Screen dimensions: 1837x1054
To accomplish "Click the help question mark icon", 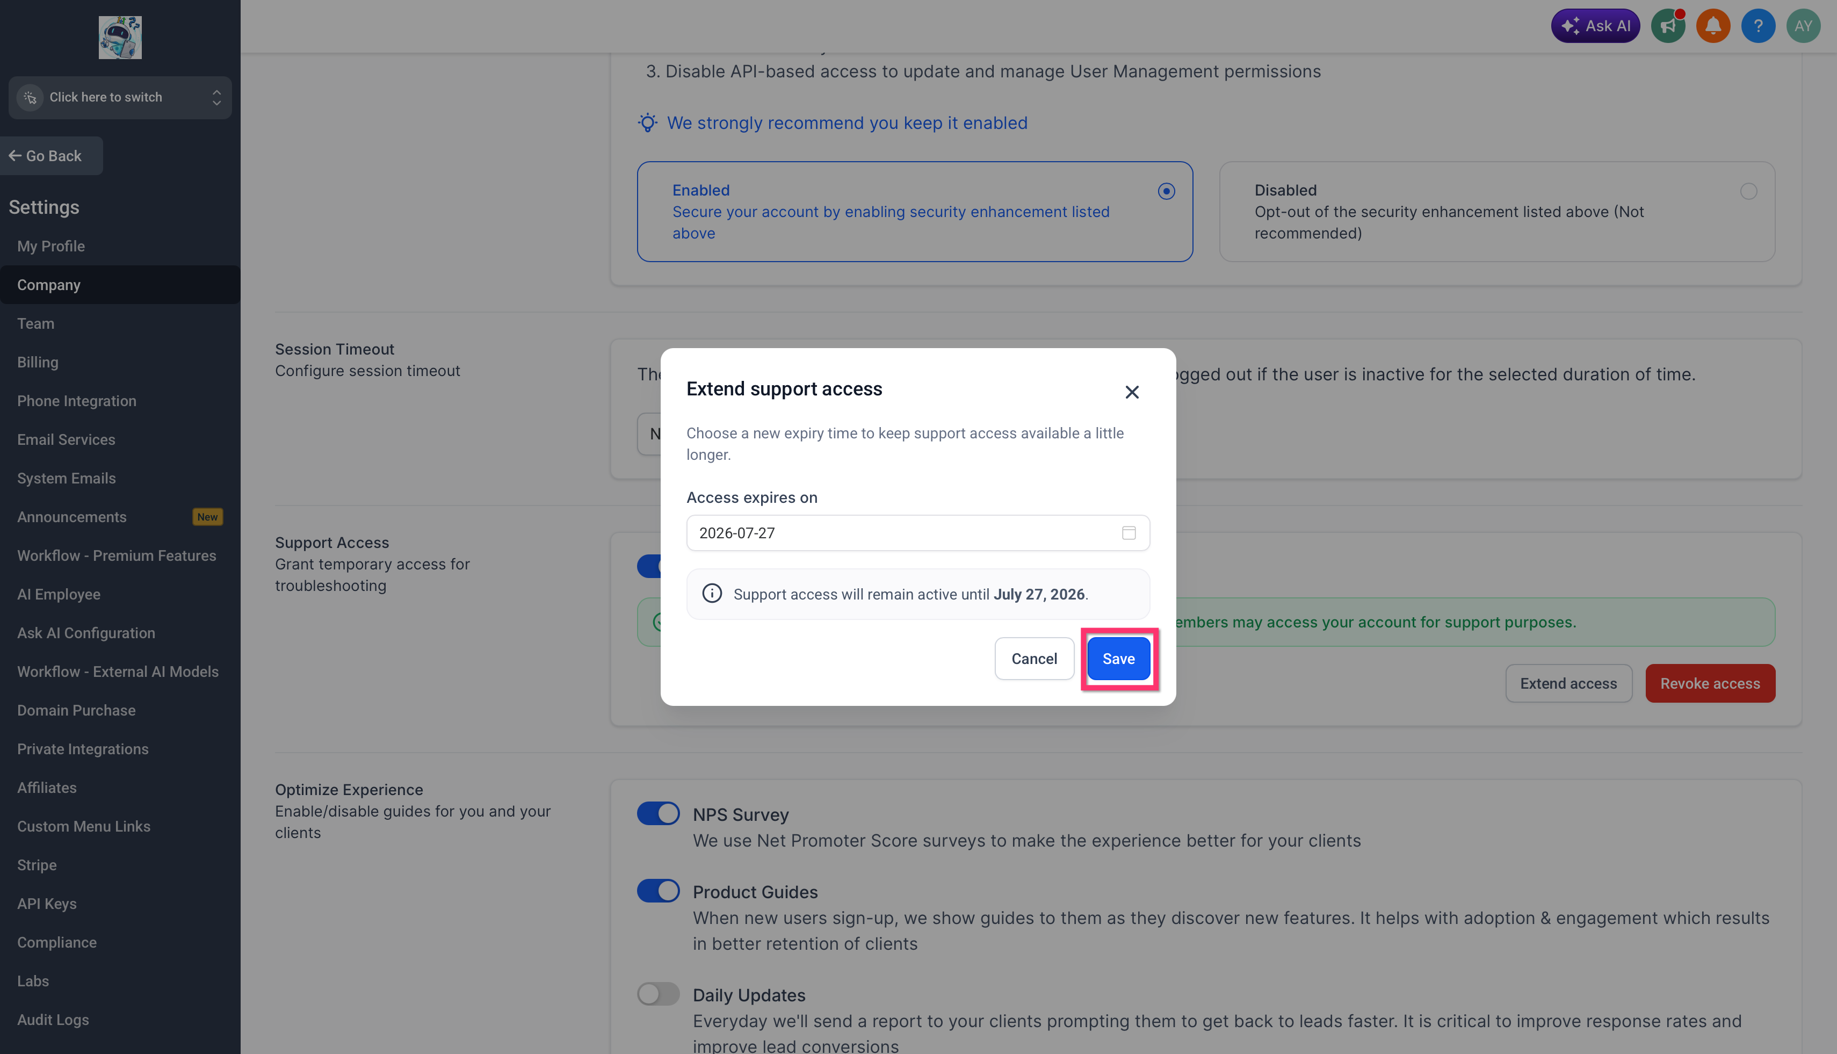I will point(1758,26).
